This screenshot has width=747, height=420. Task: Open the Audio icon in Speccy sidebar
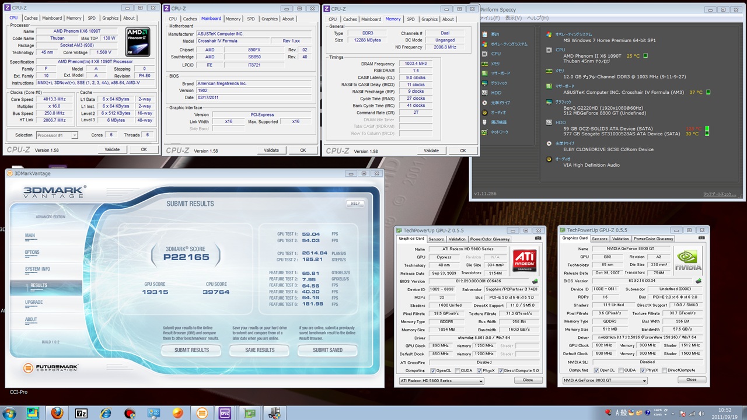[x=484, y=112]
